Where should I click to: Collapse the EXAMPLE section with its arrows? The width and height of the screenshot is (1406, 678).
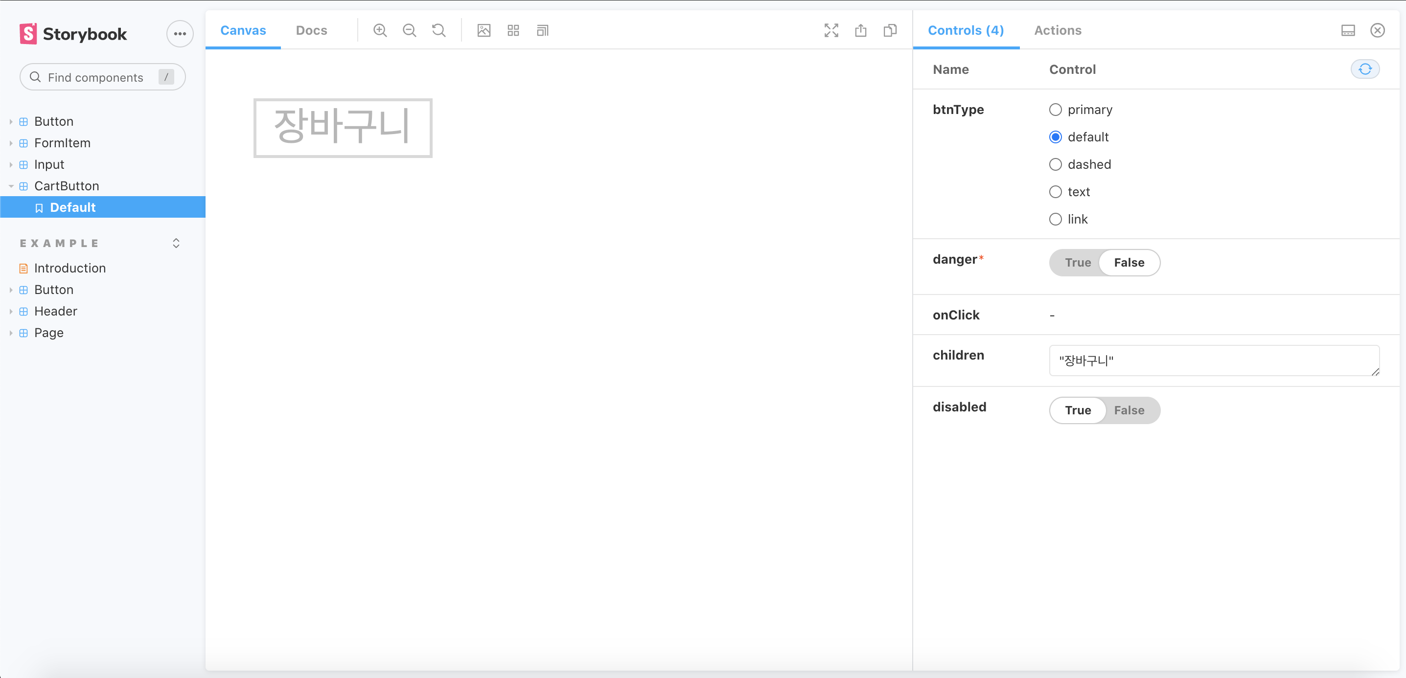tap(176, 243)
